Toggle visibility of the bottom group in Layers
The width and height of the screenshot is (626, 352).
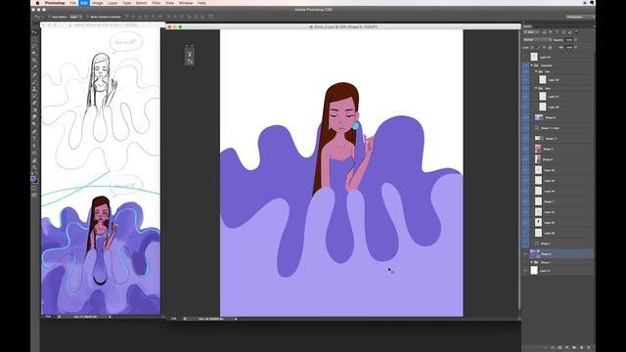[x=526, y=262]
